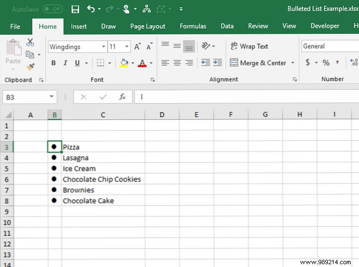Switch to the Review tab
Viewport: 359px width, 267px height.
pyautogui.click(x=258, y=27)
